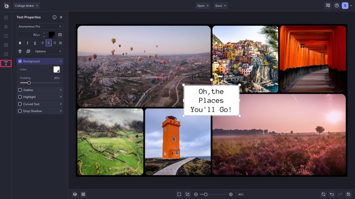355x199 pixels.
Task: Expand the Curved Text section
Action: 61,104
